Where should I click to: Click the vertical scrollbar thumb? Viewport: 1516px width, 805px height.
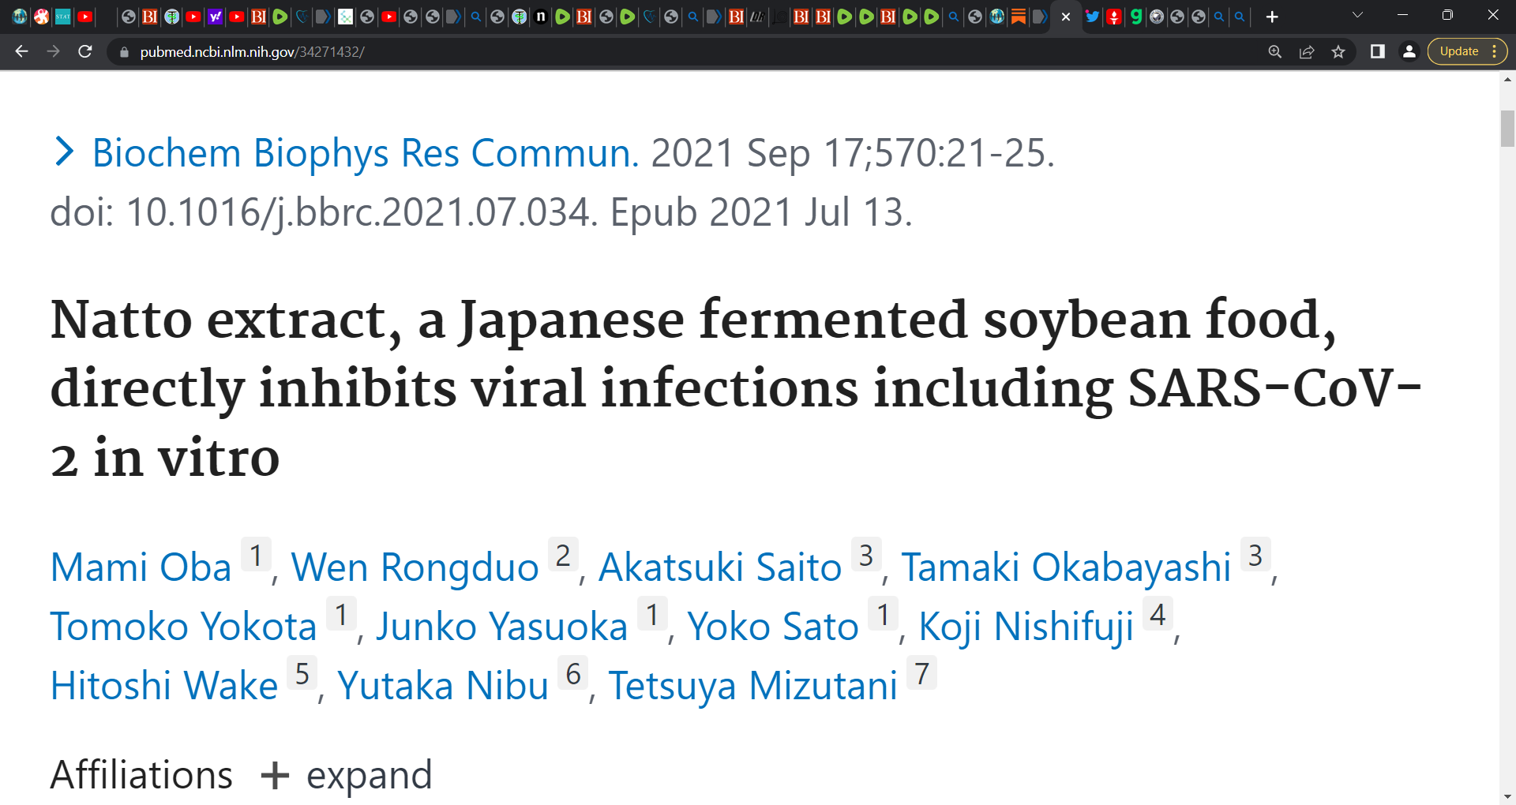click(1507, 129)
